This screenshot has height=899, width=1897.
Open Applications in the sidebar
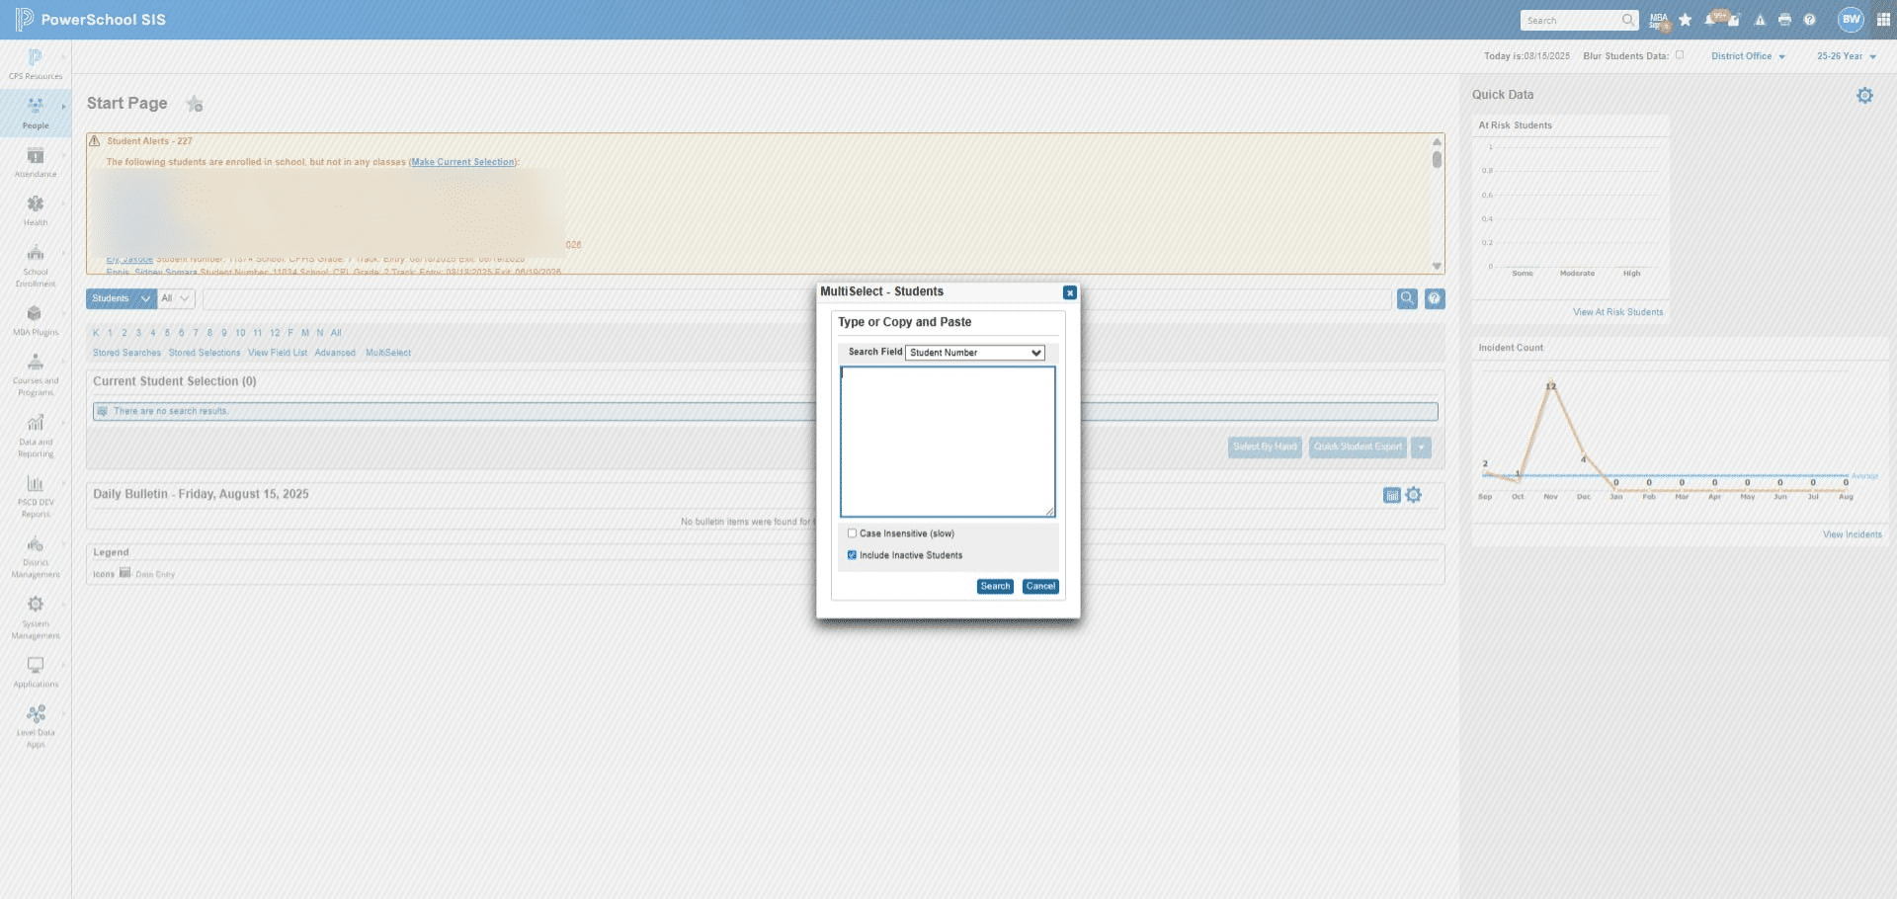[x=36, y=672]
